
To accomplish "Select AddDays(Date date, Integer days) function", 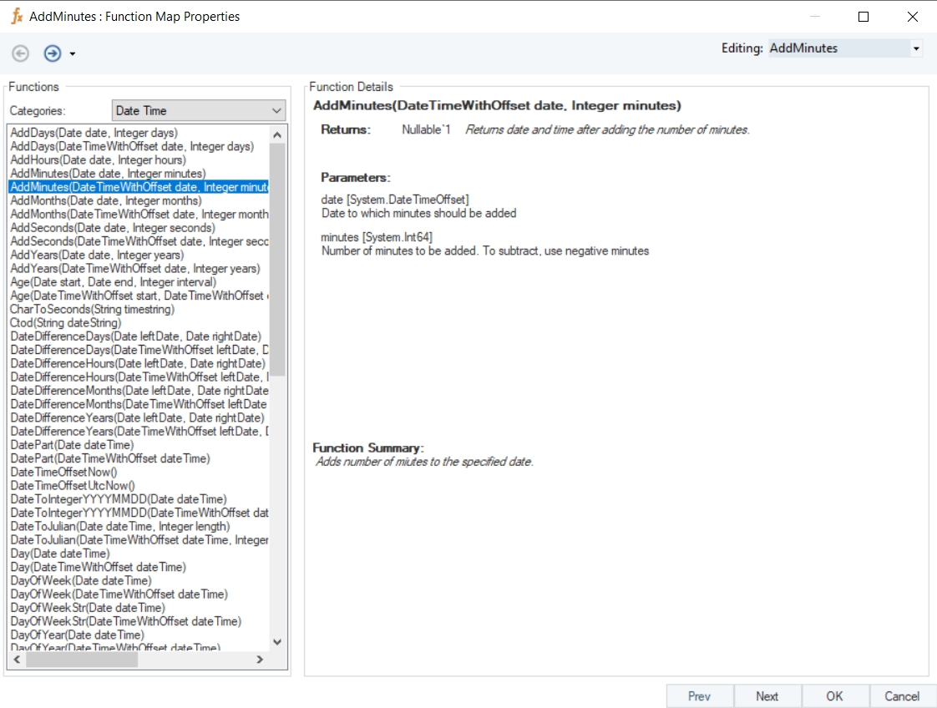I will [94, 133].
